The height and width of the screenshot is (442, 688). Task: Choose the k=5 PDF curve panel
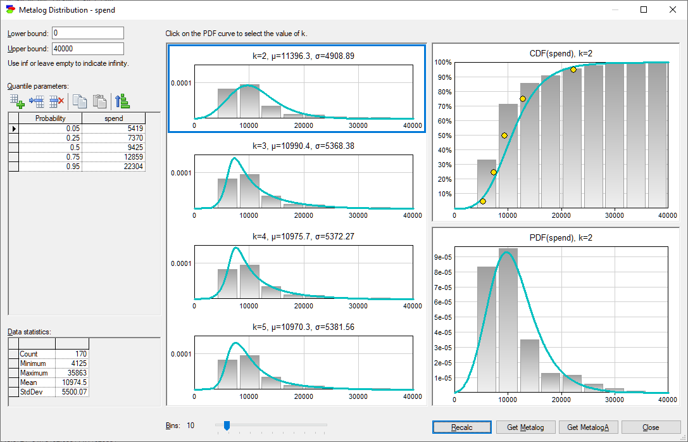[297, 361]
